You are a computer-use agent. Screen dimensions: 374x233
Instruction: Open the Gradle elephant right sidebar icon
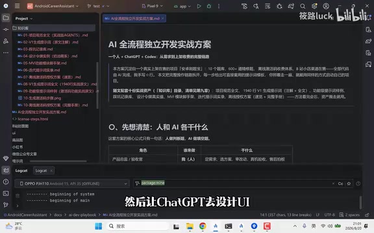tap(368, 41)
